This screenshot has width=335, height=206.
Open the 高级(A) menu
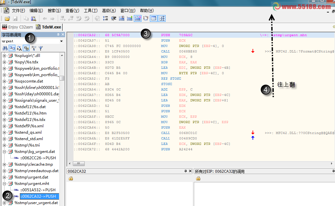109,11
